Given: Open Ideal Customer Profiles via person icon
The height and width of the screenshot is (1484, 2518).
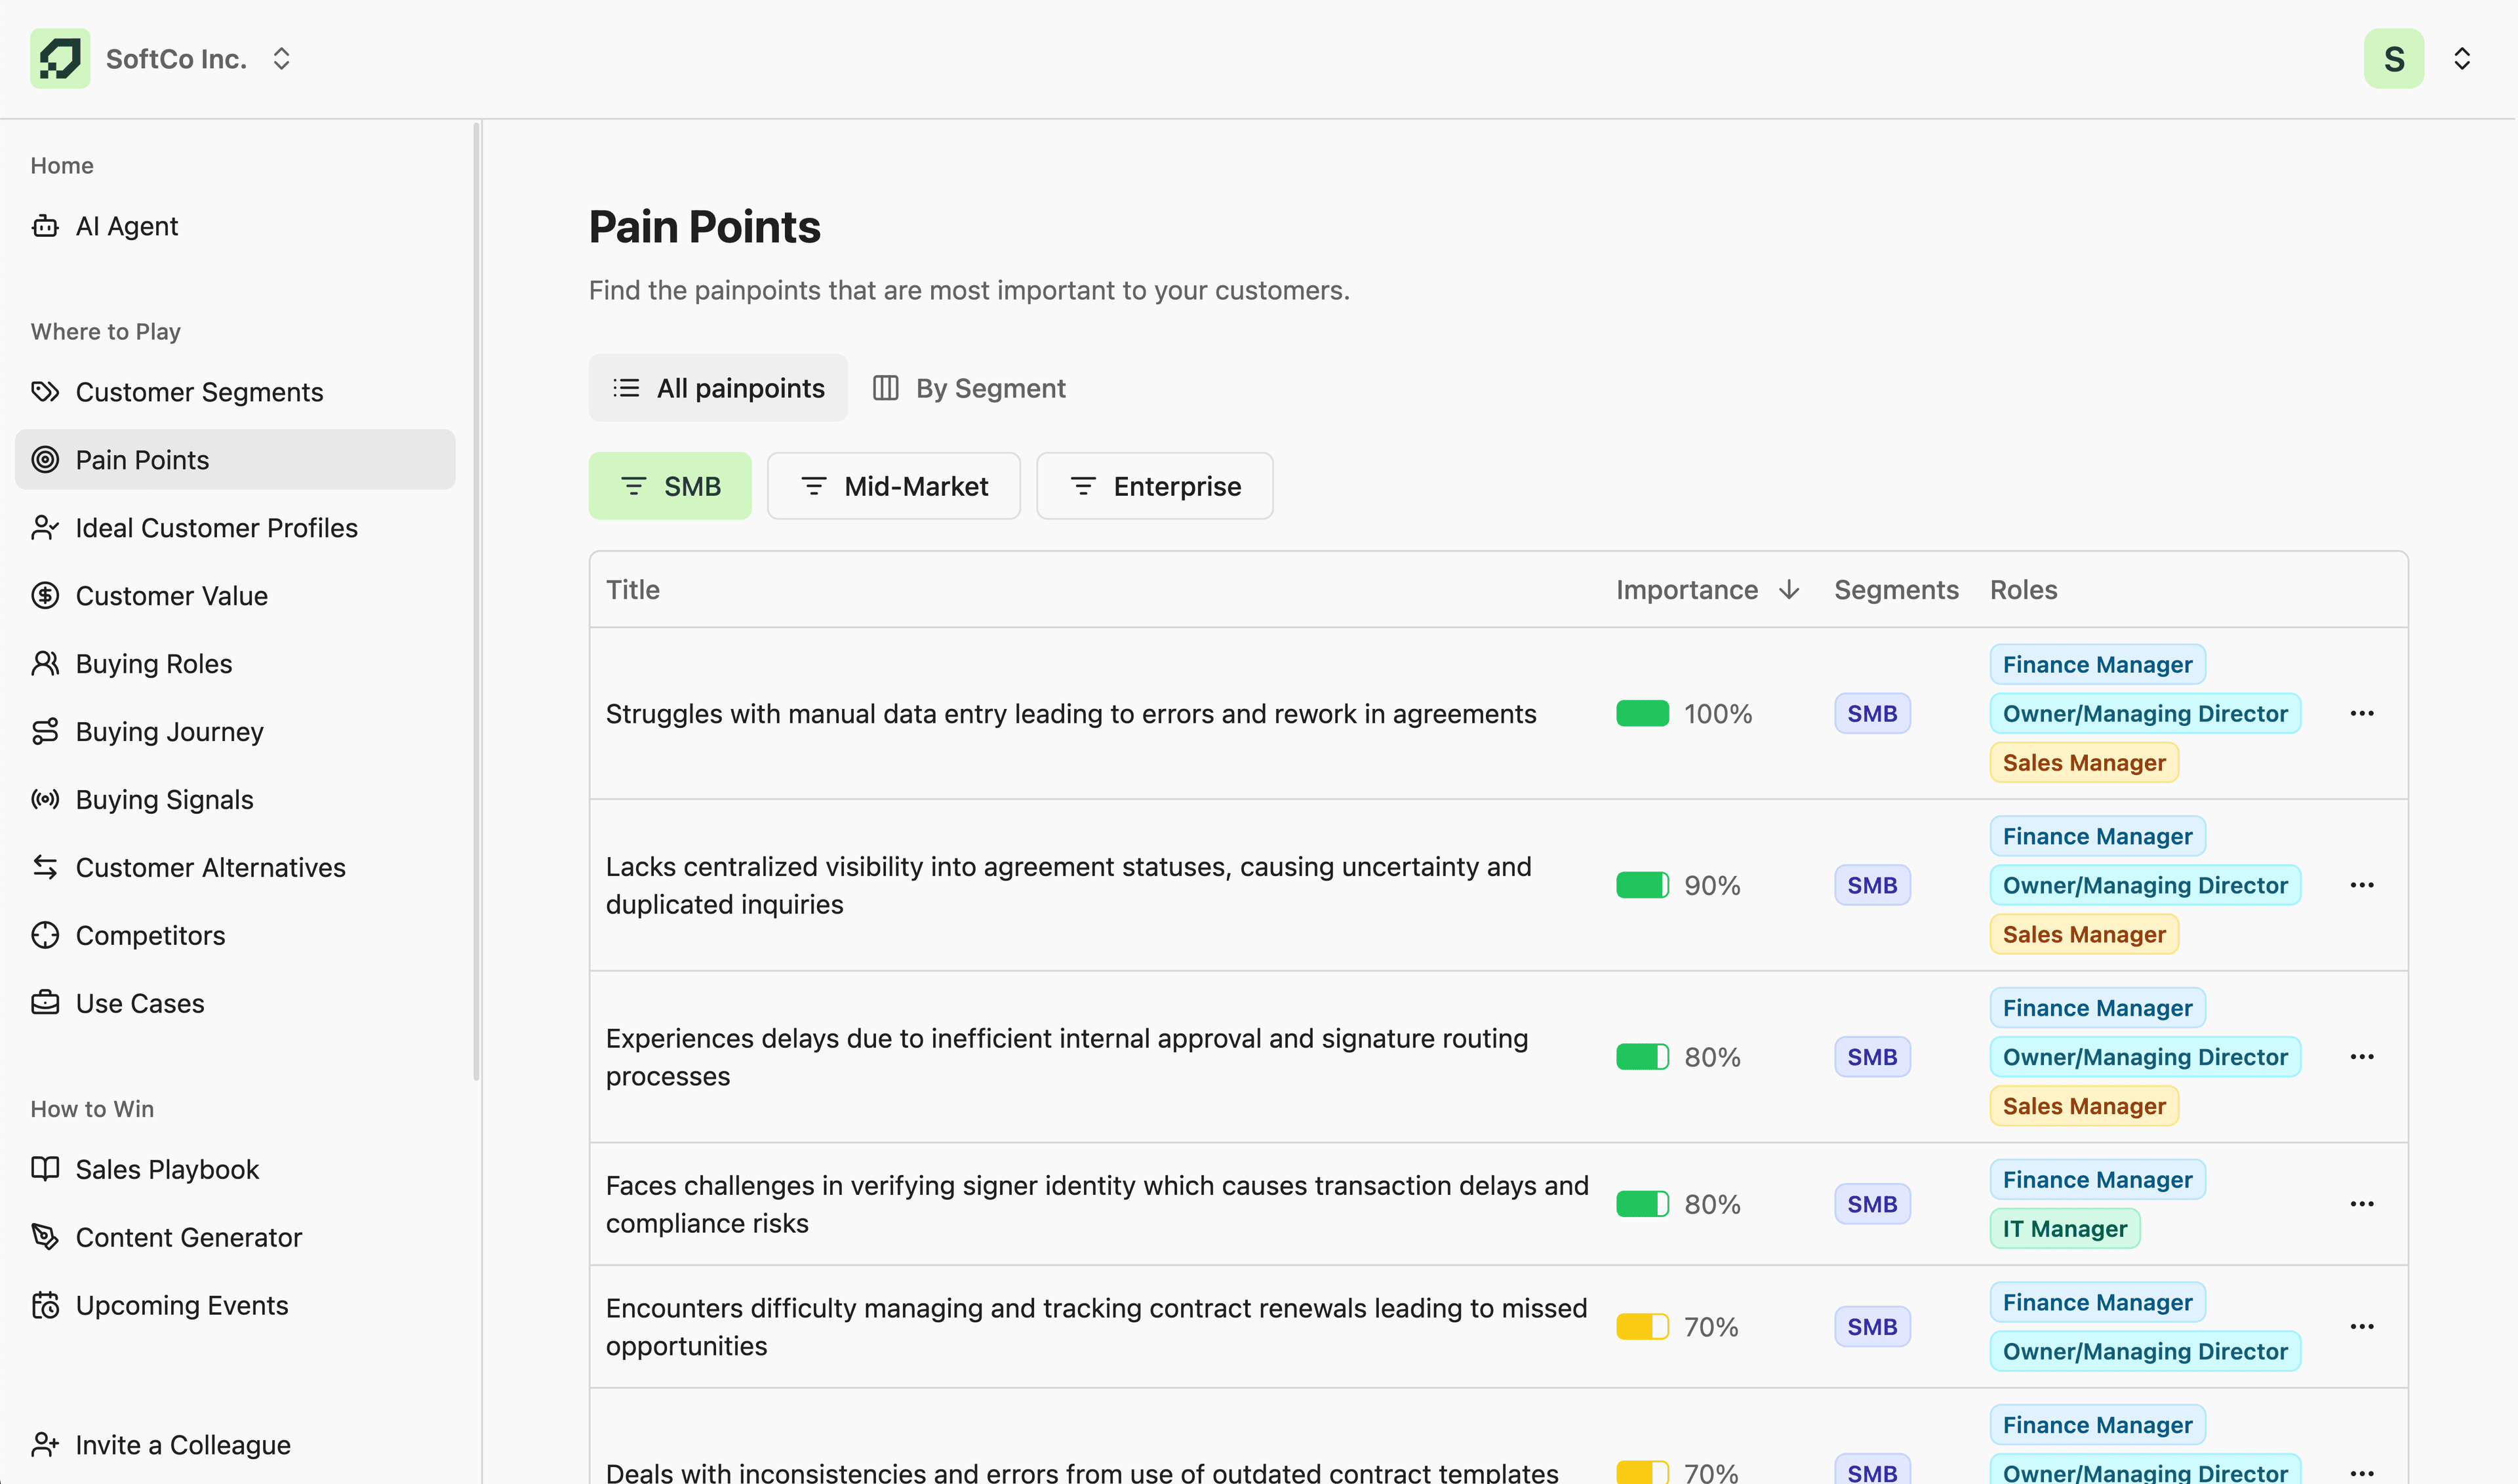Looking at the screenshot, I should pyautogui.click(x=45, y=527).
